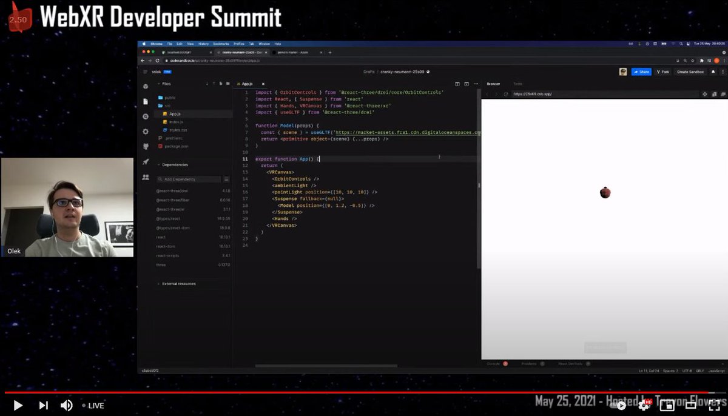
Task: Open Chrome History menu
Action: pyautogui.click(x=203, y=44)
